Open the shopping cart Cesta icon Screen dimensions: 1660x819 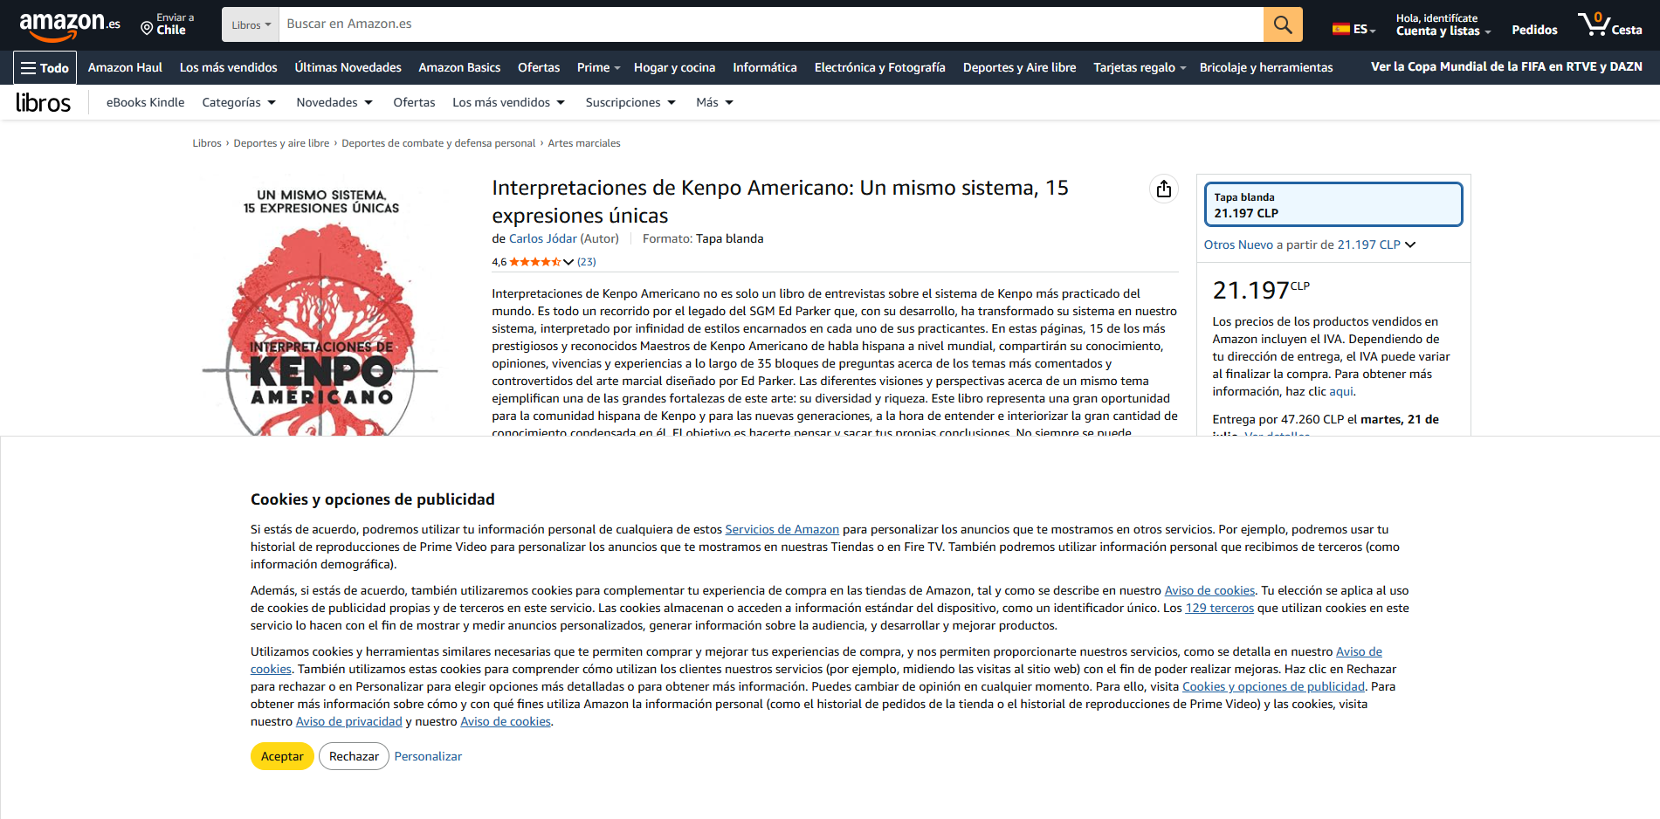click(1609, 24)
